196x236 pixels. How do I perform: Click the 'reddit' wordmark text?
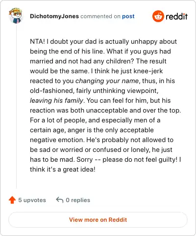tap(176, 16)
